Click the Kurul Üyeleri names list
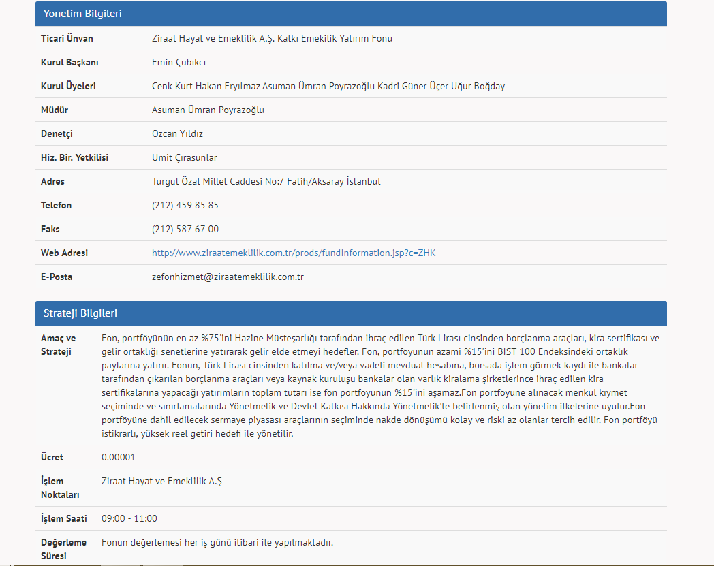Image resolution: width=714 pixels, height=566 pixels. [x=328, y=86]
